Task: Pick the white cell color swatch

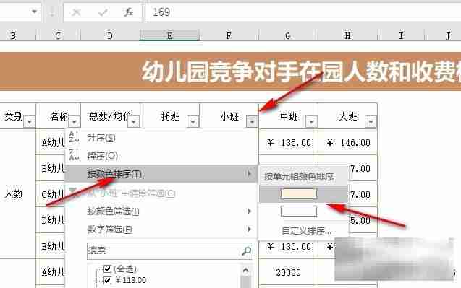Action: tap(299, 211)
